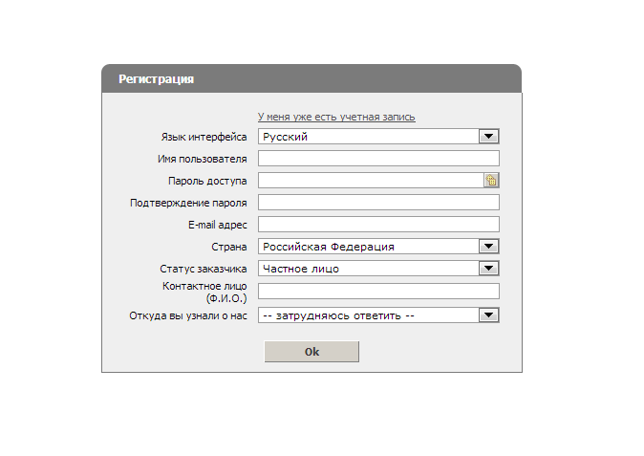The image size is (644, 456).
Task: Open the Статус заказчика dropdown
Action: click(x=489, y=269)
